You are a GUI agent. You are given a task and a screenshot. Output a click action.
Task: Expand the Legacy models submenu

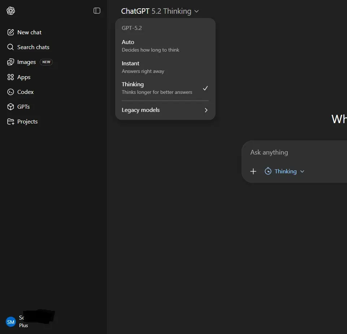165,110
